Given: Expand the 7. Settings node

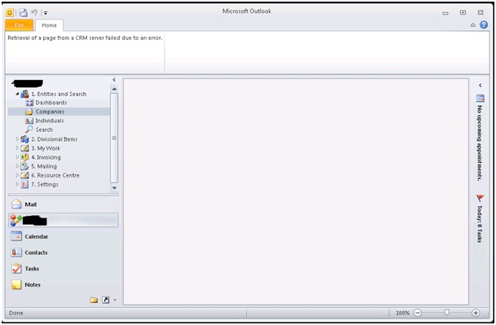Looking at the screenshot, I should point(17,184).
